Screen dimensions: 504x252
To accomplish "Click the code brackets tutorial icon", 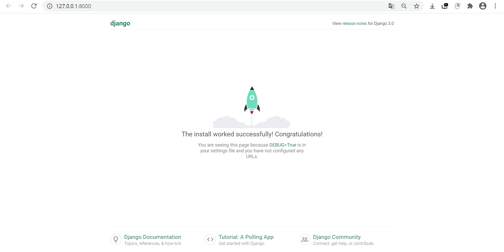I will coord(210,239).
